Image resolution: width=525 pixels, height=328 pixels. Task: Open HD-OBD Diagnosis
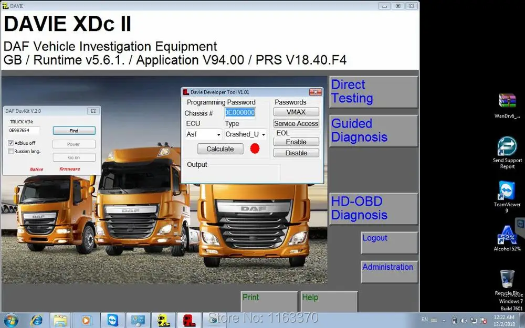pyautogui.click(x=374, y=208)
